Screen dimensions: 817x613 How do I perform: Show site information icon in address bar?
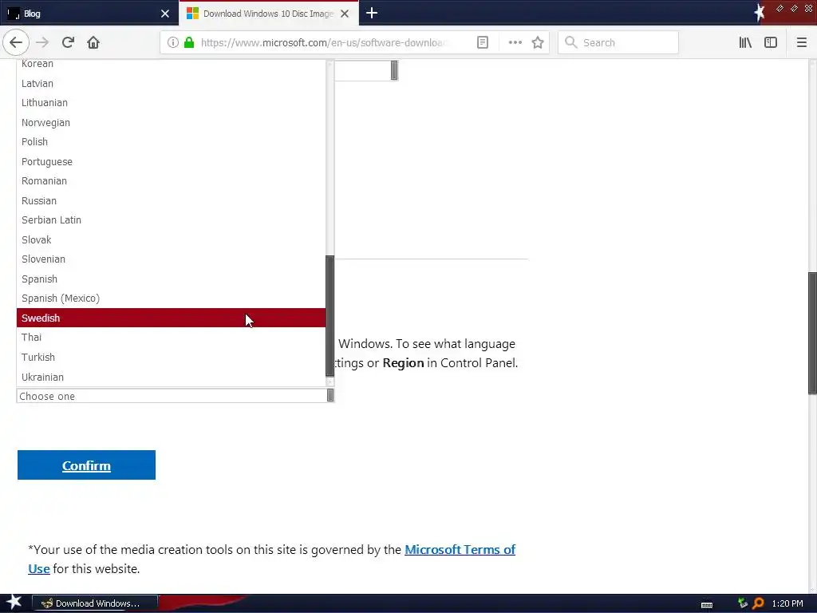point(173,42)
